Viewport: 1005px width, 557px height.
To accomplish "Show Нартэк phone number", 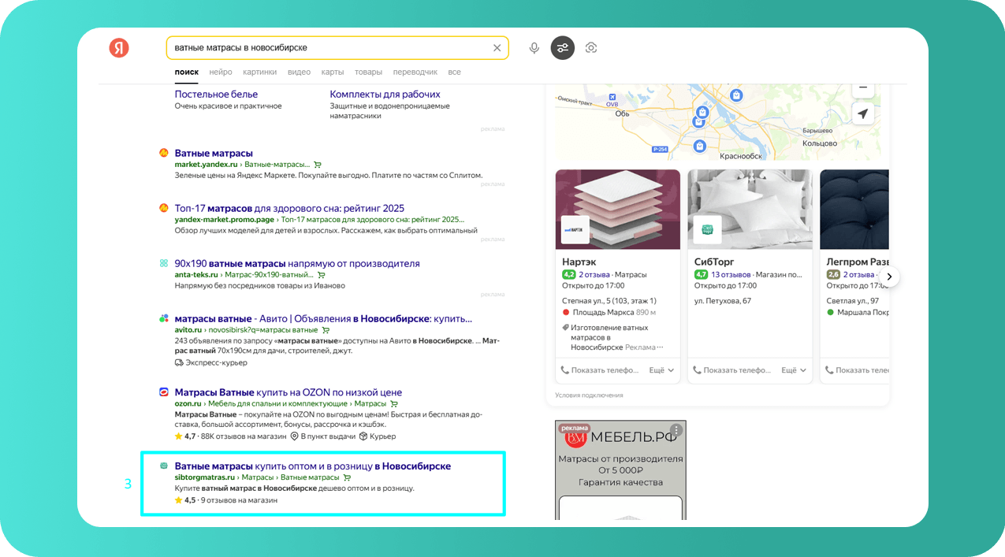I will pos(599,369).
